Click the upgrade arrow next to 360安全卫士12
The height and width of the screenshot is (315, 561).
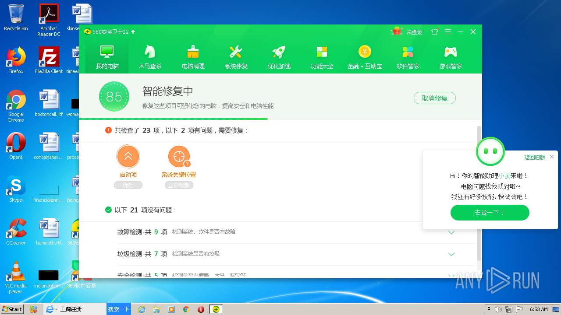tap(133, 32)
